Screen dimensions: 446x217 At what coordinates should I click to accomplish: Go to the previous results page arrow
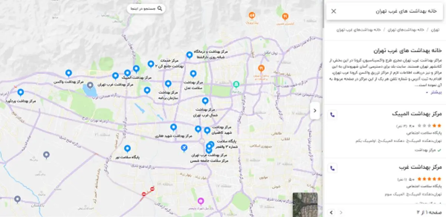[x=340, y=212]
